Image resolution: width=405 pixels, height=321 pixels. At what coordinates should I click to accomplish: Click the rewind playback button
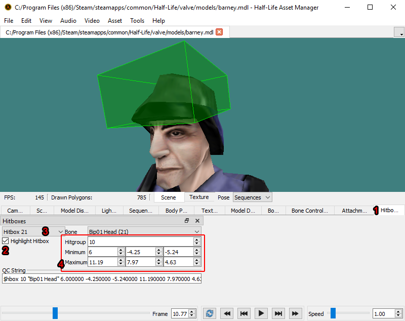pyautogui.click(x=227, y=313)
